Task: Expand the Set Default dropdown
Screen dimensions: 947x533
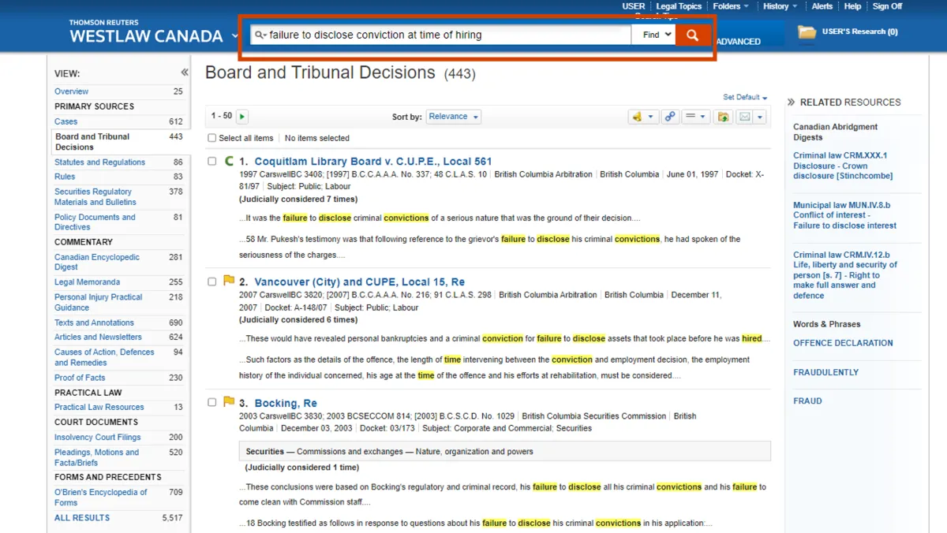Action: point(745,97)
